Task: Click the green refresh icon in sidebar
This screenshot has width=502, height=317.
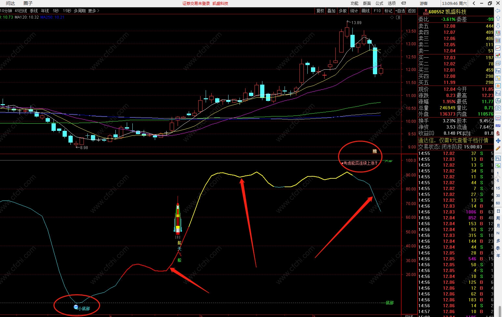Action: click(x=498, y=165)
